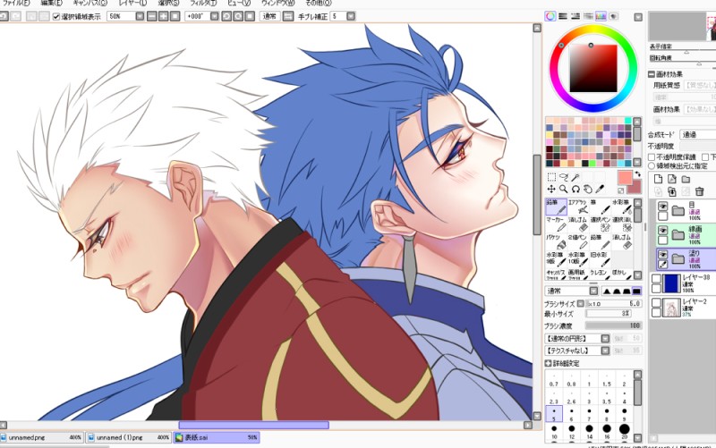Screen dimensions: 716x448
Task: Click the foreground salmon color swatch
Action: pos(625,177)
